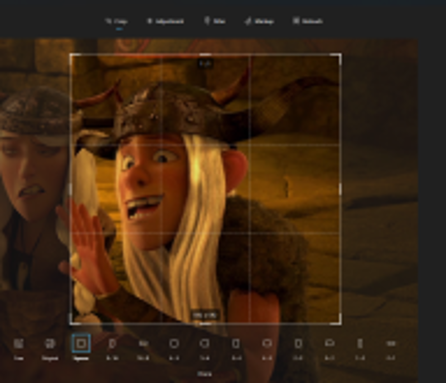
Task: Open the Filter tab
Action: pos(215,21)
